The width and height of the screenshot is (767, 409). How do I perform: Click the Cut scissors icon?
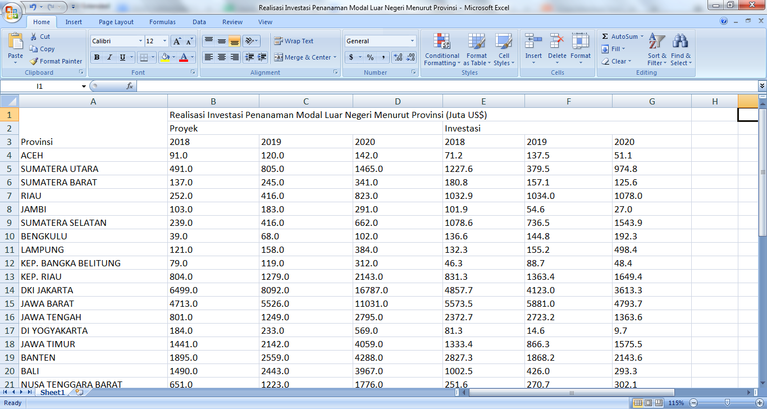34,37
